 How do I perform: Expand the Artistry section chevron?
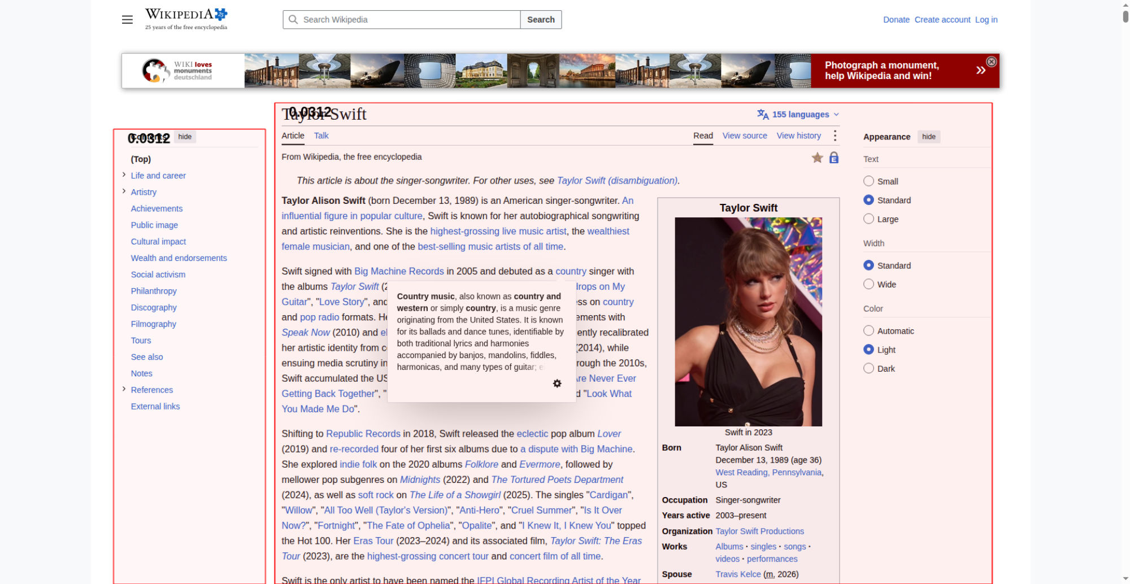pyautogui.click(x=124, y=191)
